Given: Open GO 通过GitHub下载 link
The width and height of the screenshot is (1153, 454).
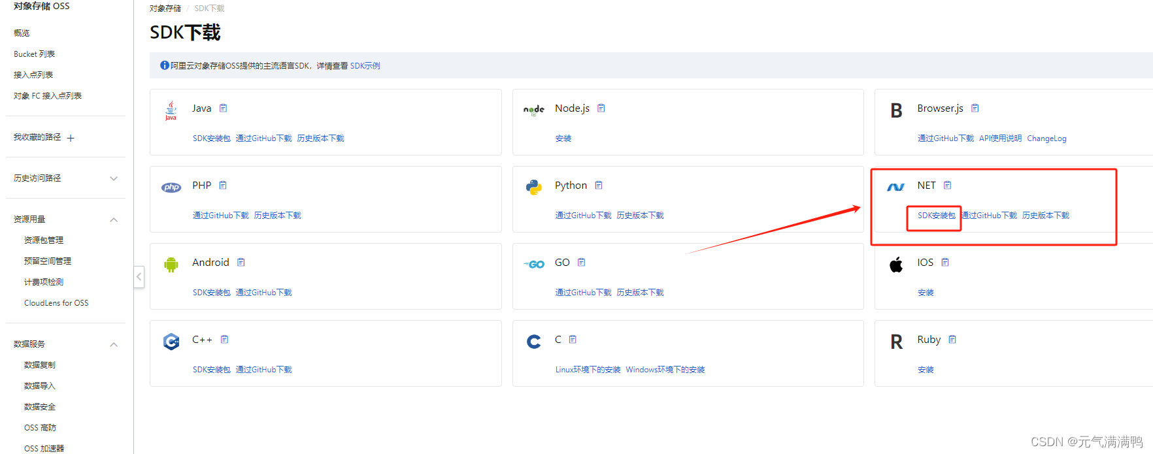Looking at the screenshot, I should point(584,293).
